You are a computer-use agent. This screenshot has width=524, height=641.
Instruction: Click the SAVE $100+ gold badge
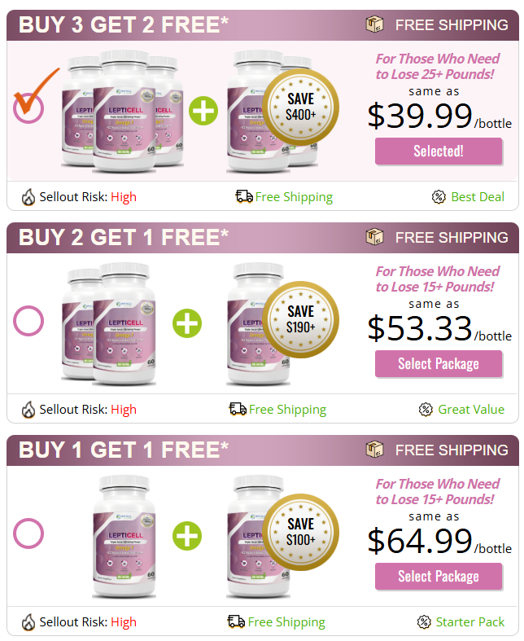(x=300, y=532)
